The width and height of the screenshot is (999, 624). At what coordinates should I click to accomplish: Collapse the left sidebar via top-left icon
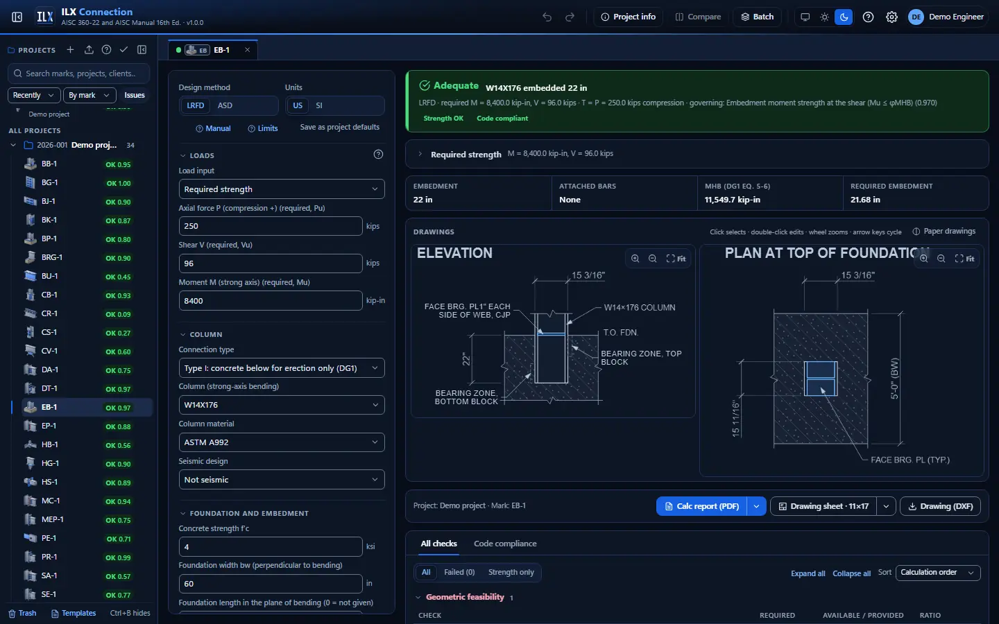tap(17, 17)
